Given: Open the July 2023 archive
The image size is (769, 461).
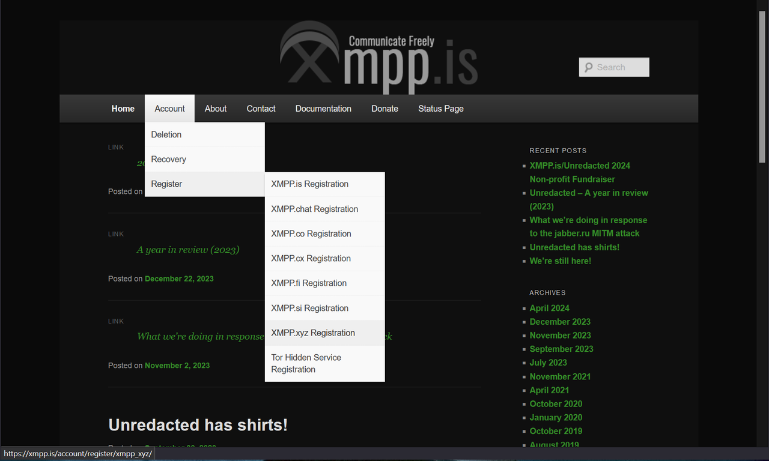Looking at the screenshot, I should [548, 363].
